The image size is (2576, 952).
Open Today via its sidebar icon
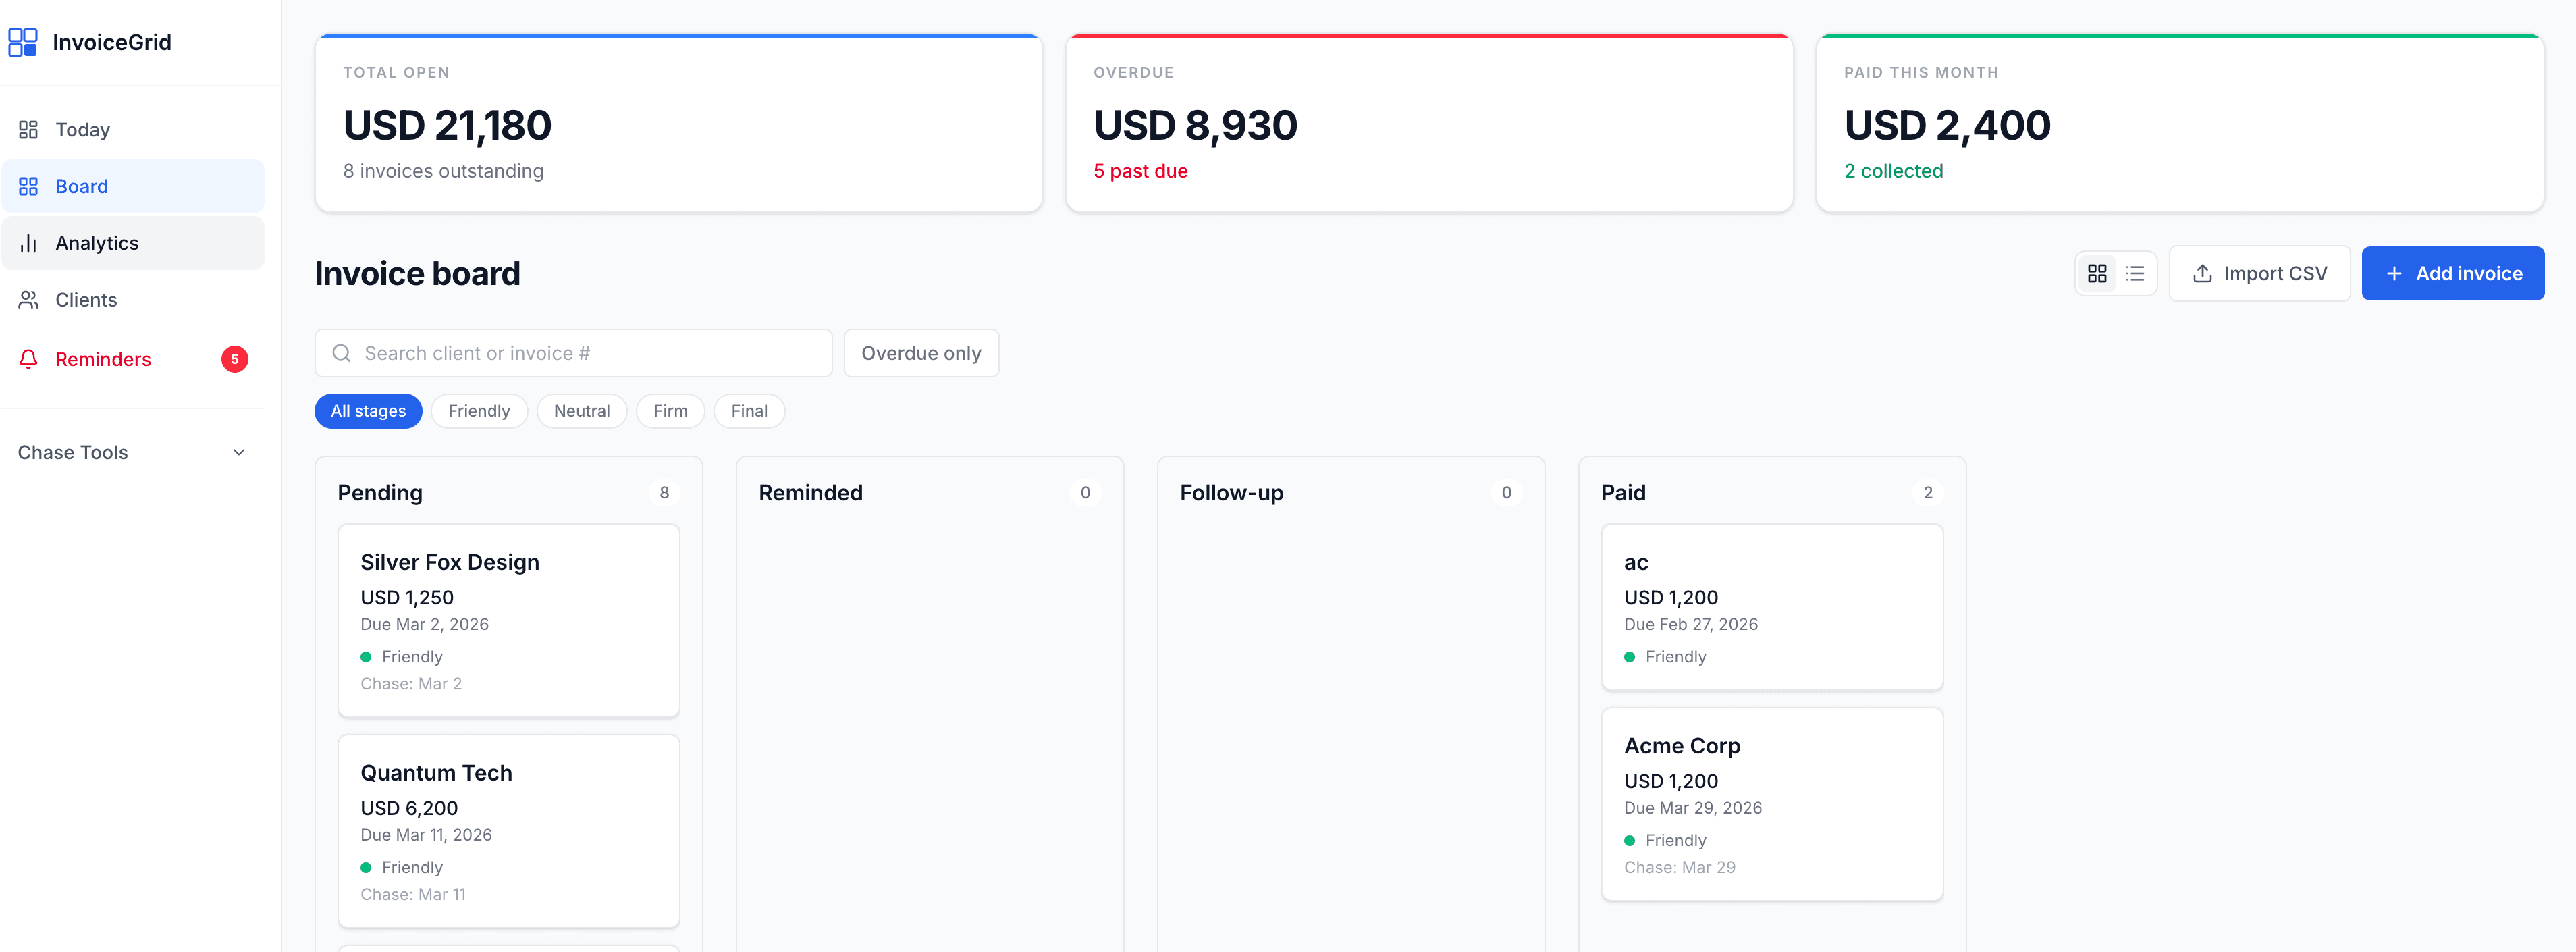click(x=28, y=130)
